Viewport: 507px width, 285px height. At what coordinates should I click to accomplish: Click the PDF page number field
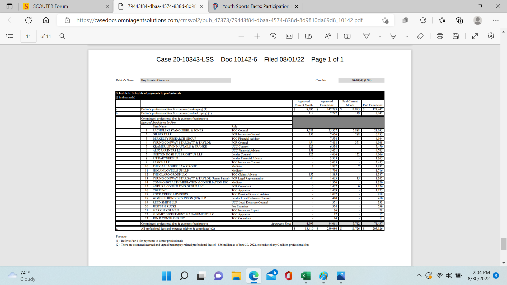pos(29,36)
